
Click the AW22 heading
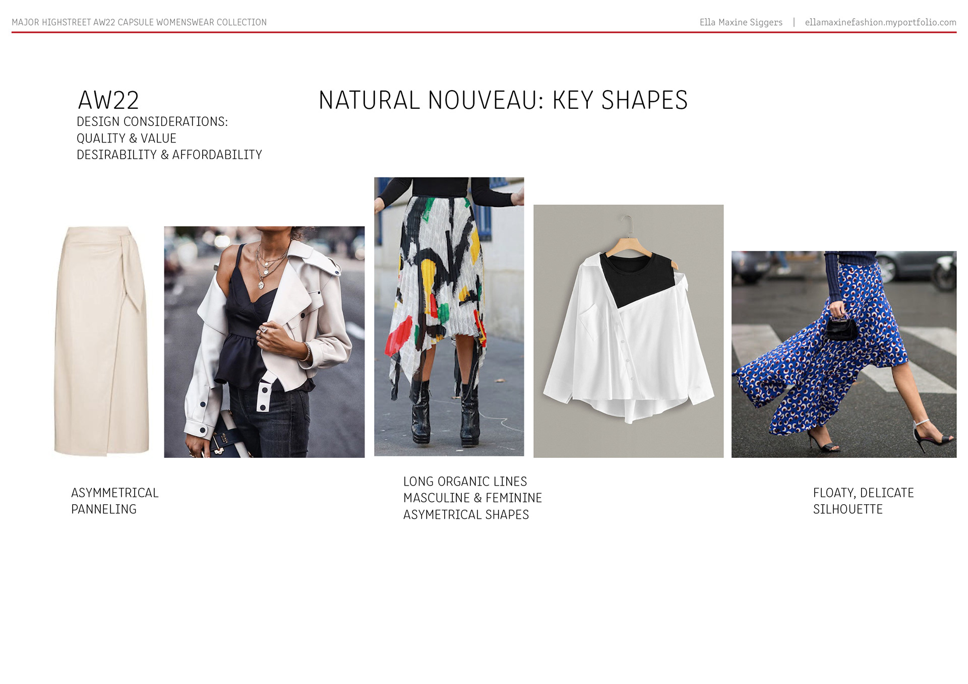(x=108, y=100)
